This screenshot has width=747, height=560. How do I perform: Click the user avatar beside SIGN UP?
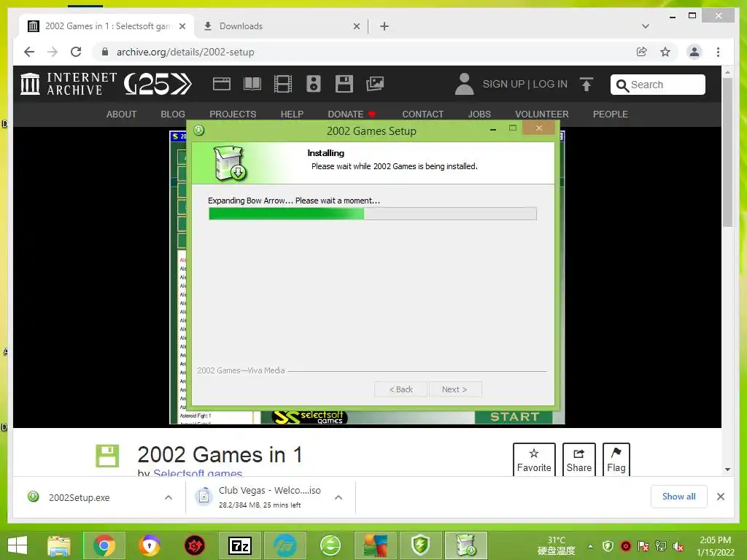tap(464, 84)
